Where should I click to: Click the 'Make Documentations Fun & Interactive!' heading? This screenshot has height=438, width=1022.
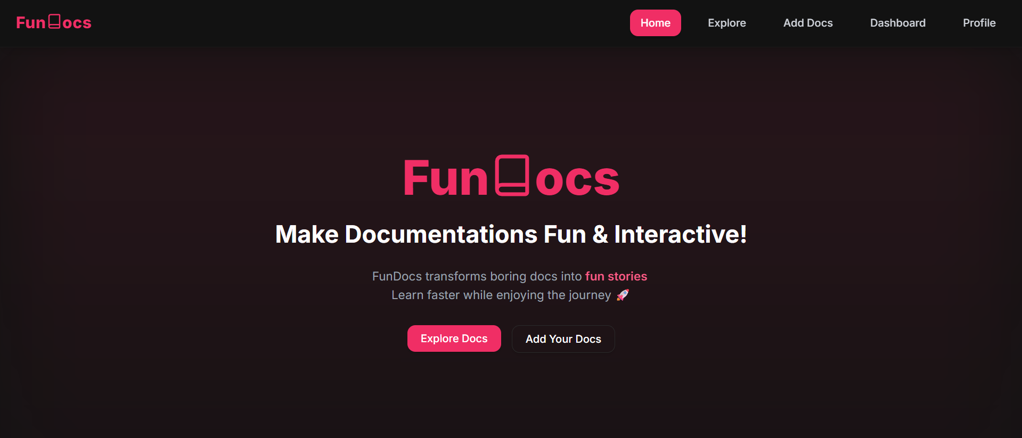pos(511,234)
